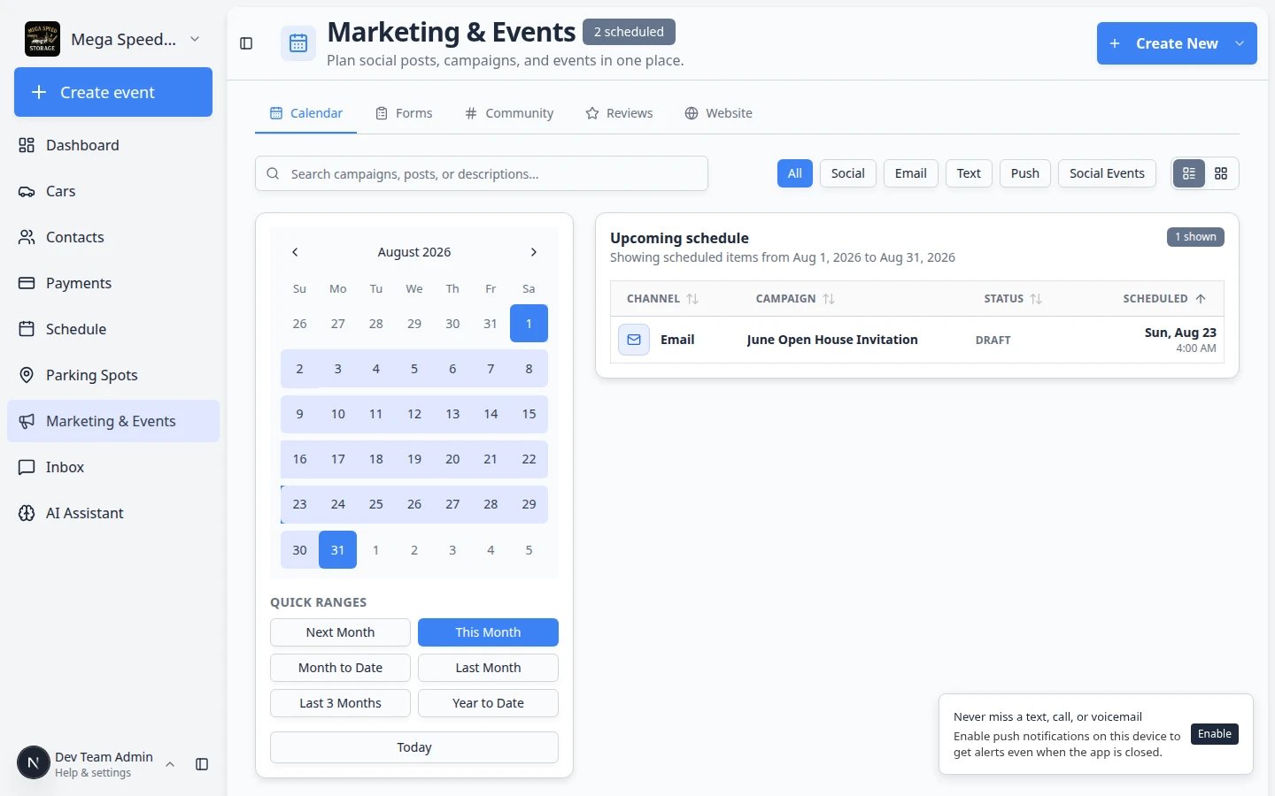Image resolution: width=1275 pixels, height=796 pixels.
Task: Switch to the Forms tab
Action: pyautogui.click(x=404, y=113)
